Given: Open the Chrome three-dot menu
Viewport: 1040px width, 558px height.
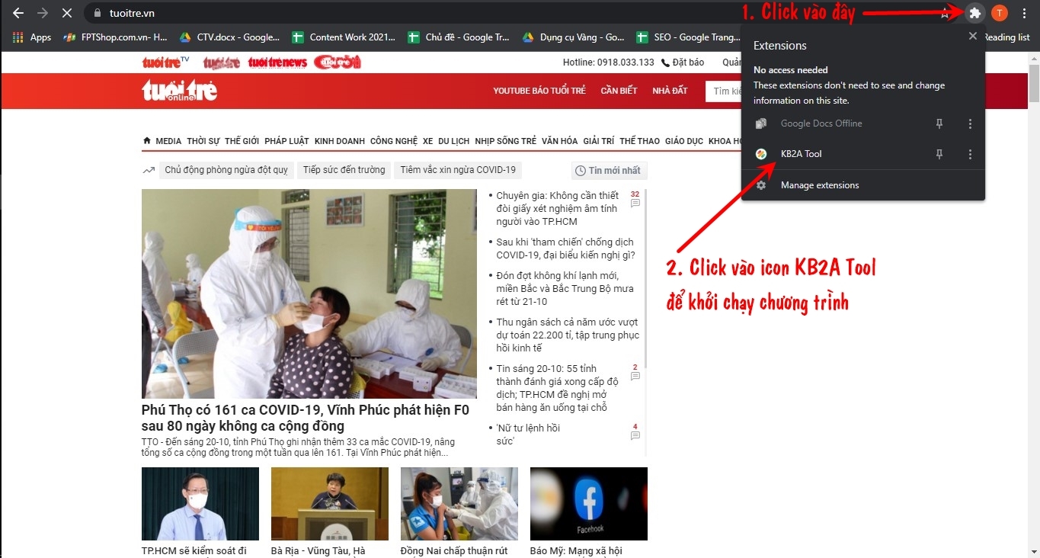Looking at the screenshot, I should coord(1024,13).
